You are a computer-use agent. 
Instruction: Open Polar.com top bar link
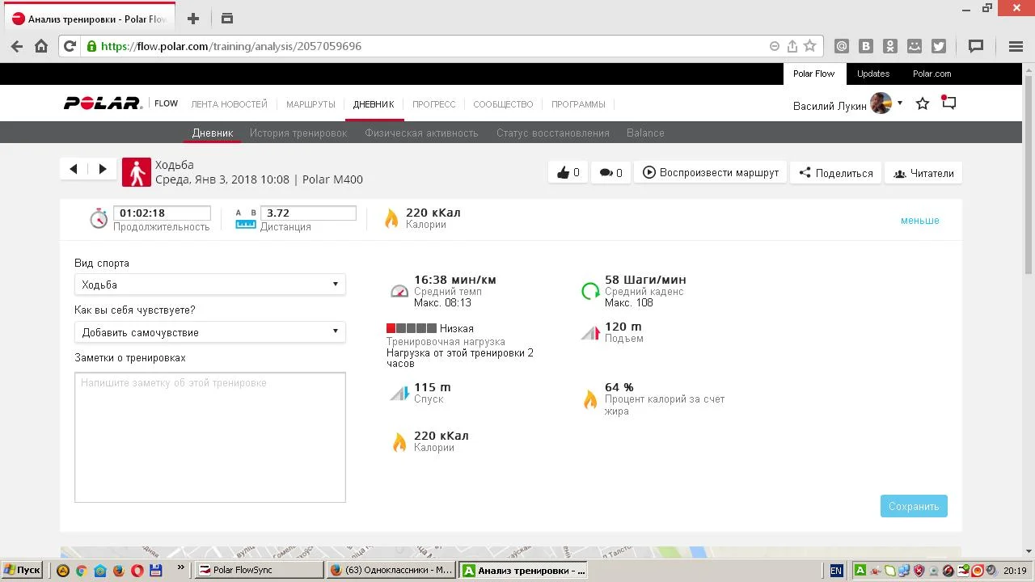click(x=932, y=74)
